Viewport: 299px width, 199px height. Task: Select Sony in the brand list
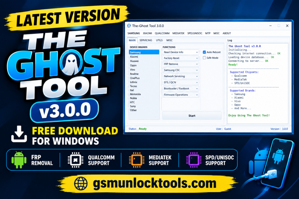[x=144, y=106]
